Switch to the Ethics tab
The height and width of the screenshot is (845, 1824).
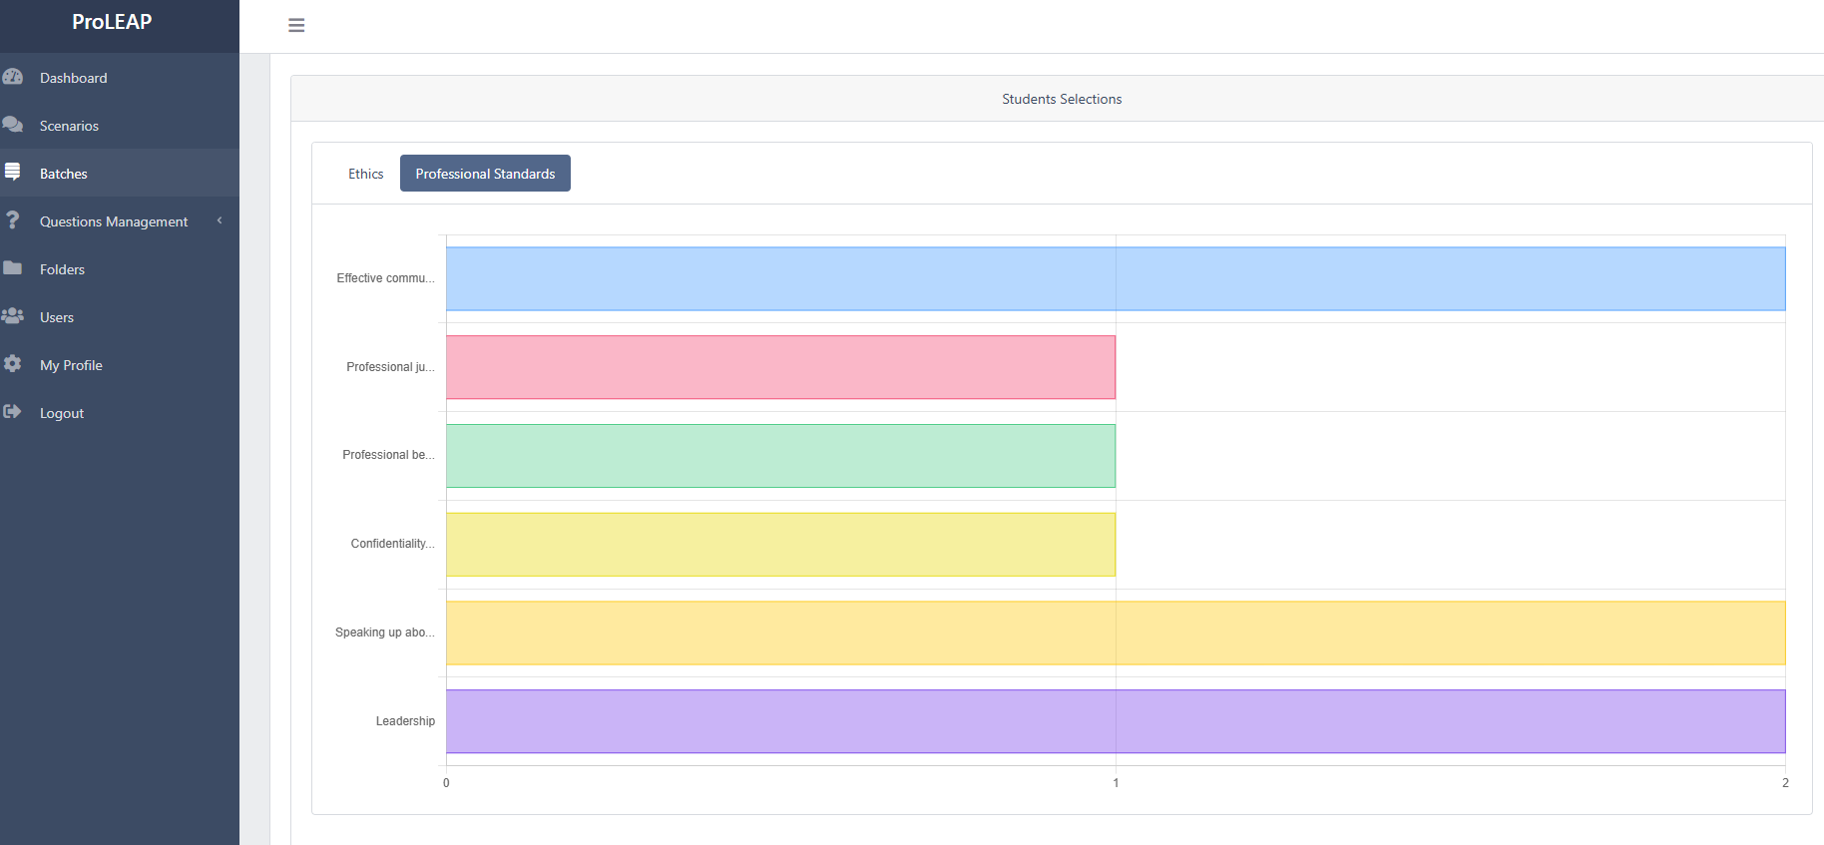[365, 174]
